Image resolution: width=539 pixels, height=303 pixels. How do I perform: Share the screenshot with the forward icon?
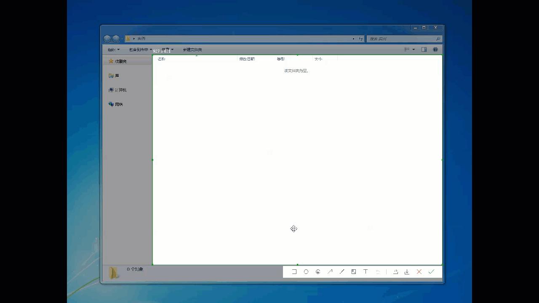[395, 272]
